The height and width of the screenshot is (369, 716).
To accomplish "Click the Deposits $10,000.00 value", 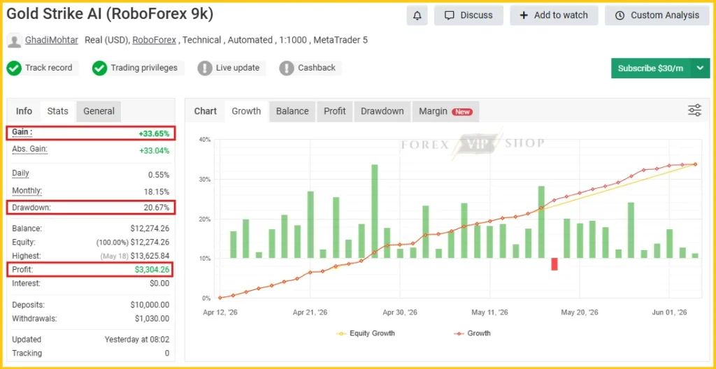I will pos(150,305).
